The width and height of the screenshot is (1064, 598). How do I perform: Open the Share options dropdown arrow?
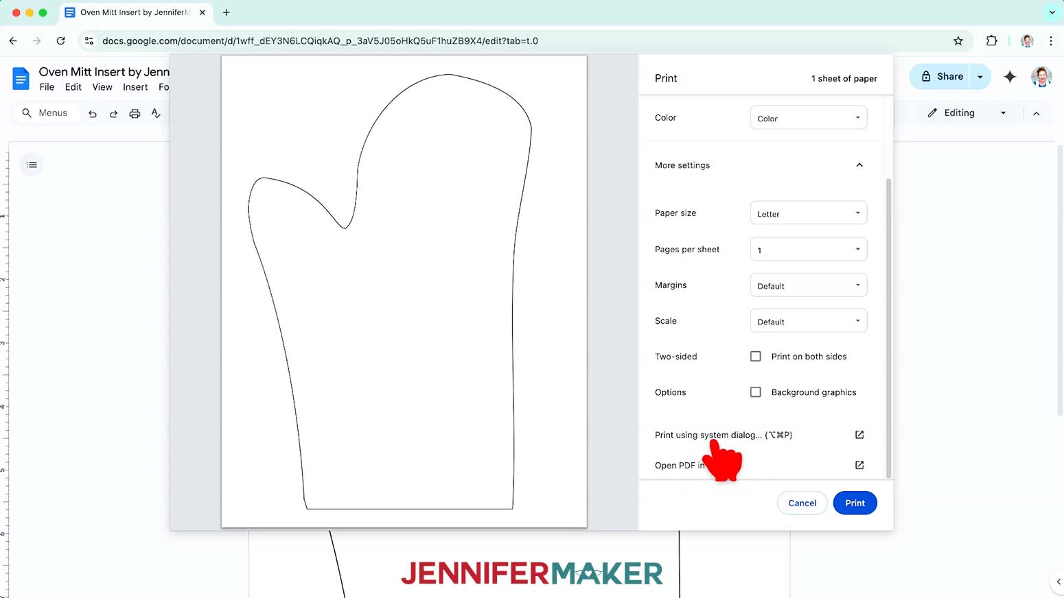tap(980, 77)
